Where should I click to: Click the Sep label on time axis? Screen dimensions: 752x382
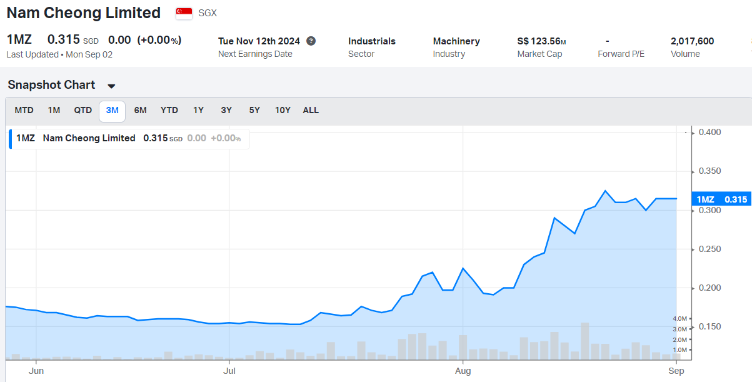coord(676,371)
